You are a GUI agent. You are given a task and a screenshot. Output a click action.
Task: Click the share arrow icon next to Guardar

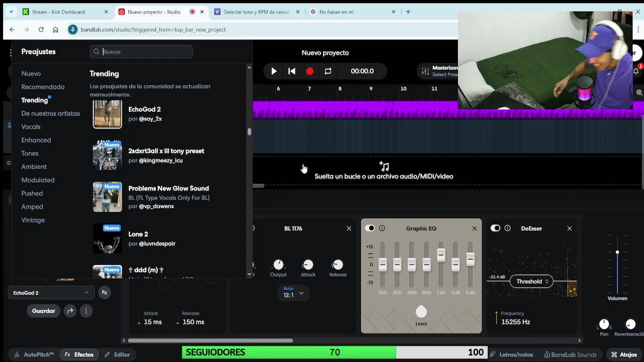click(70, 311)
